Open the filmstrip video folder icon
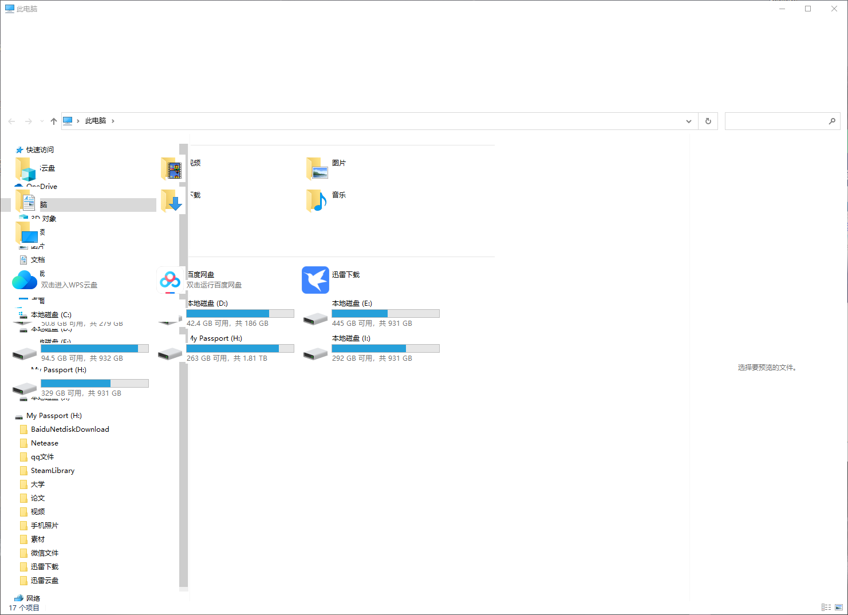The width and height of the screenshot is (848, 615). click(172, 168)
